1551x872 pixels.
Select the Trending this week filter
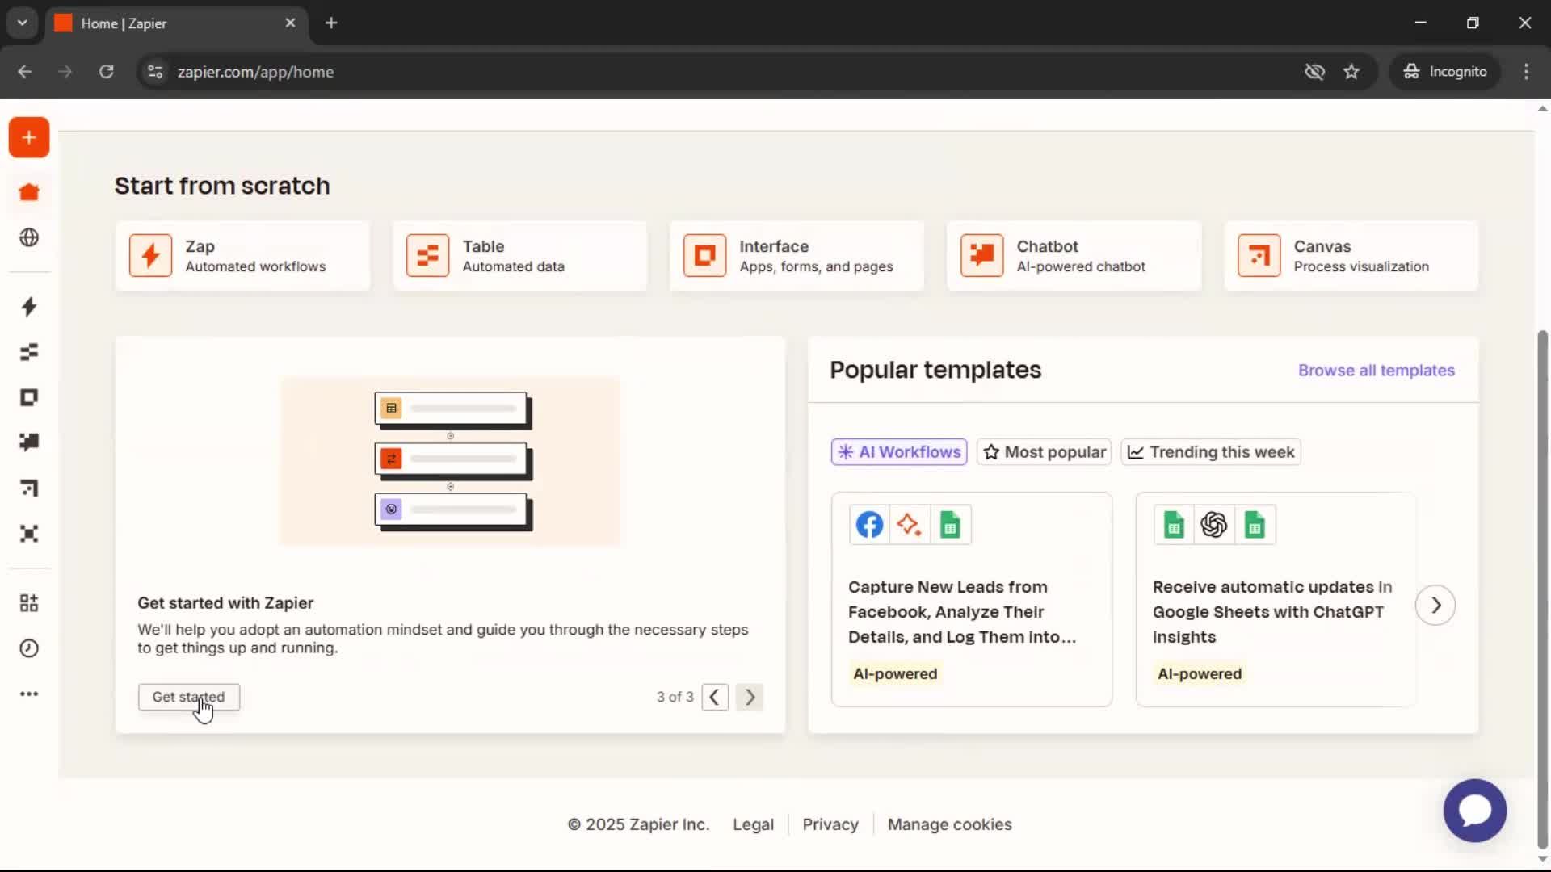(x=1210, y=452)
